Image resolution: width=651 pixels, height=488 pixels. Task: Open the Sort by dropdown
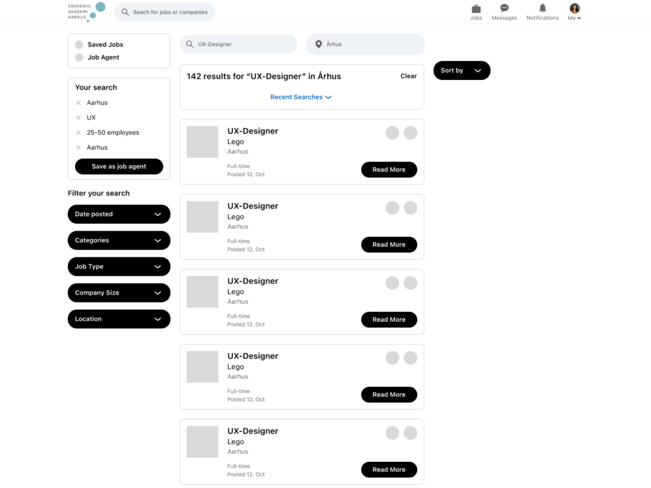pos(462,71)
